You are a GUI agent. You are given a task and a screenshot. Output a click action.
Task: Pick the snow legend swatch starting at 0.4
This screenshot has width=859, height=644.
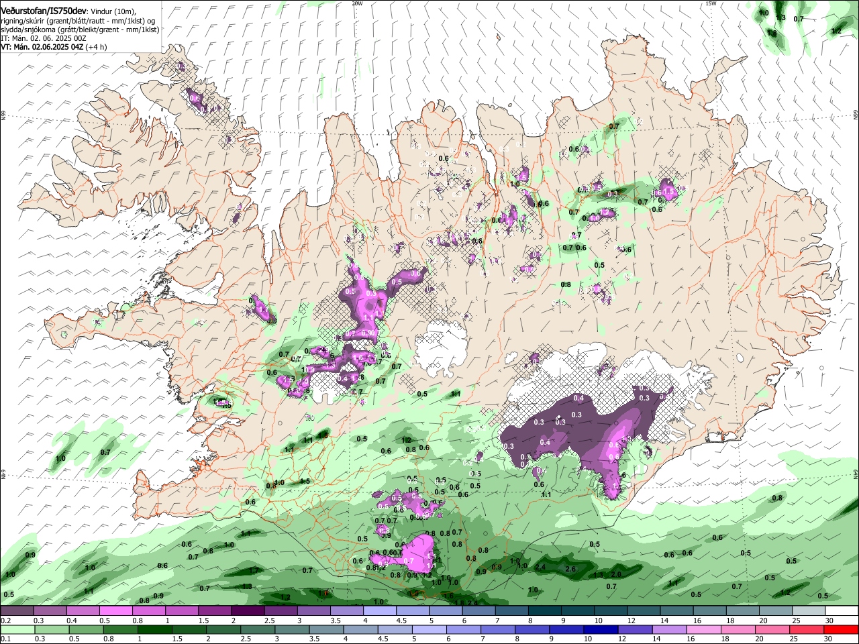click(83, 611)
